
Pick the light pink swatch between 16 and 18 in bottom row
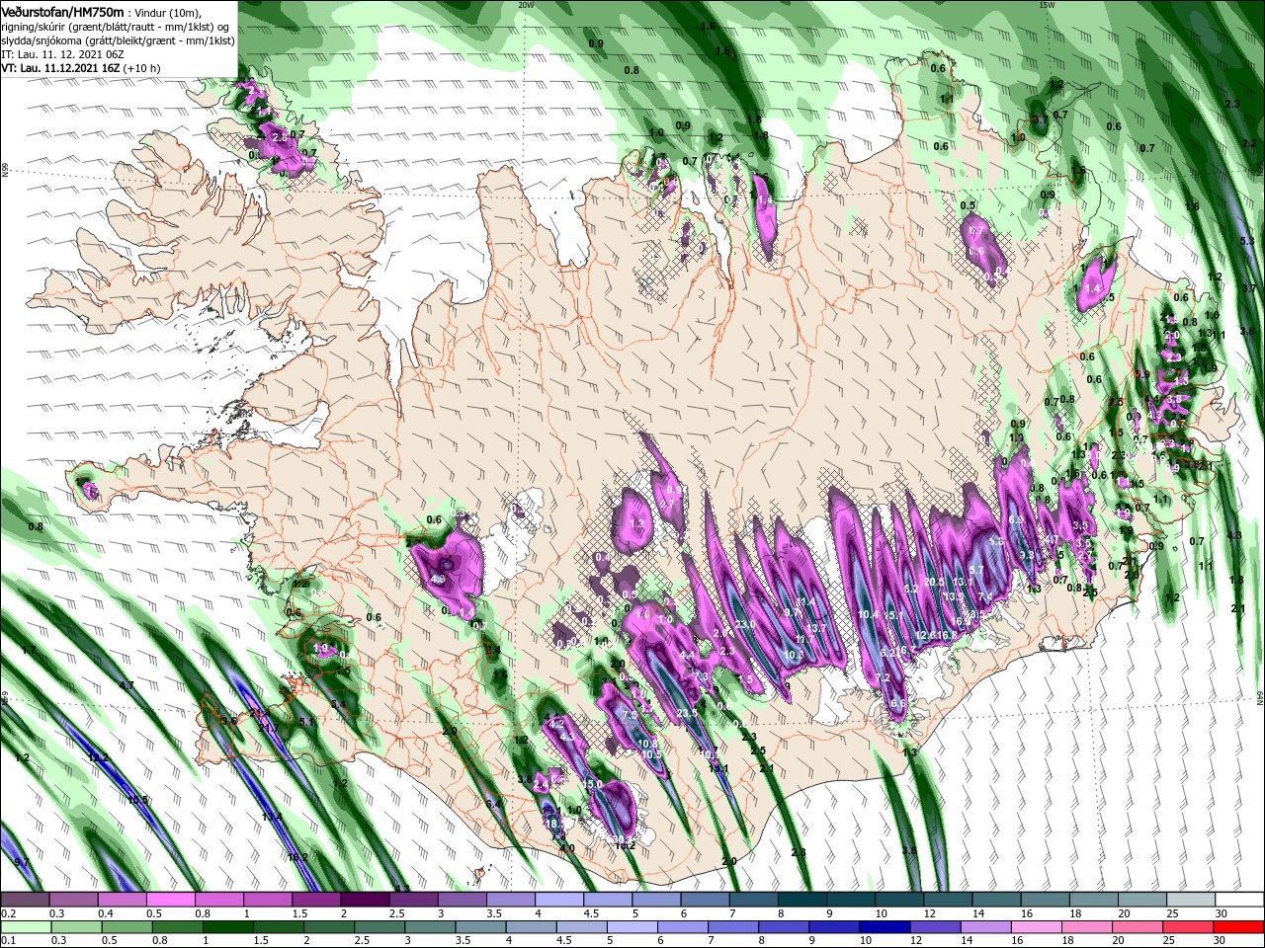(x=1037, y=927)
